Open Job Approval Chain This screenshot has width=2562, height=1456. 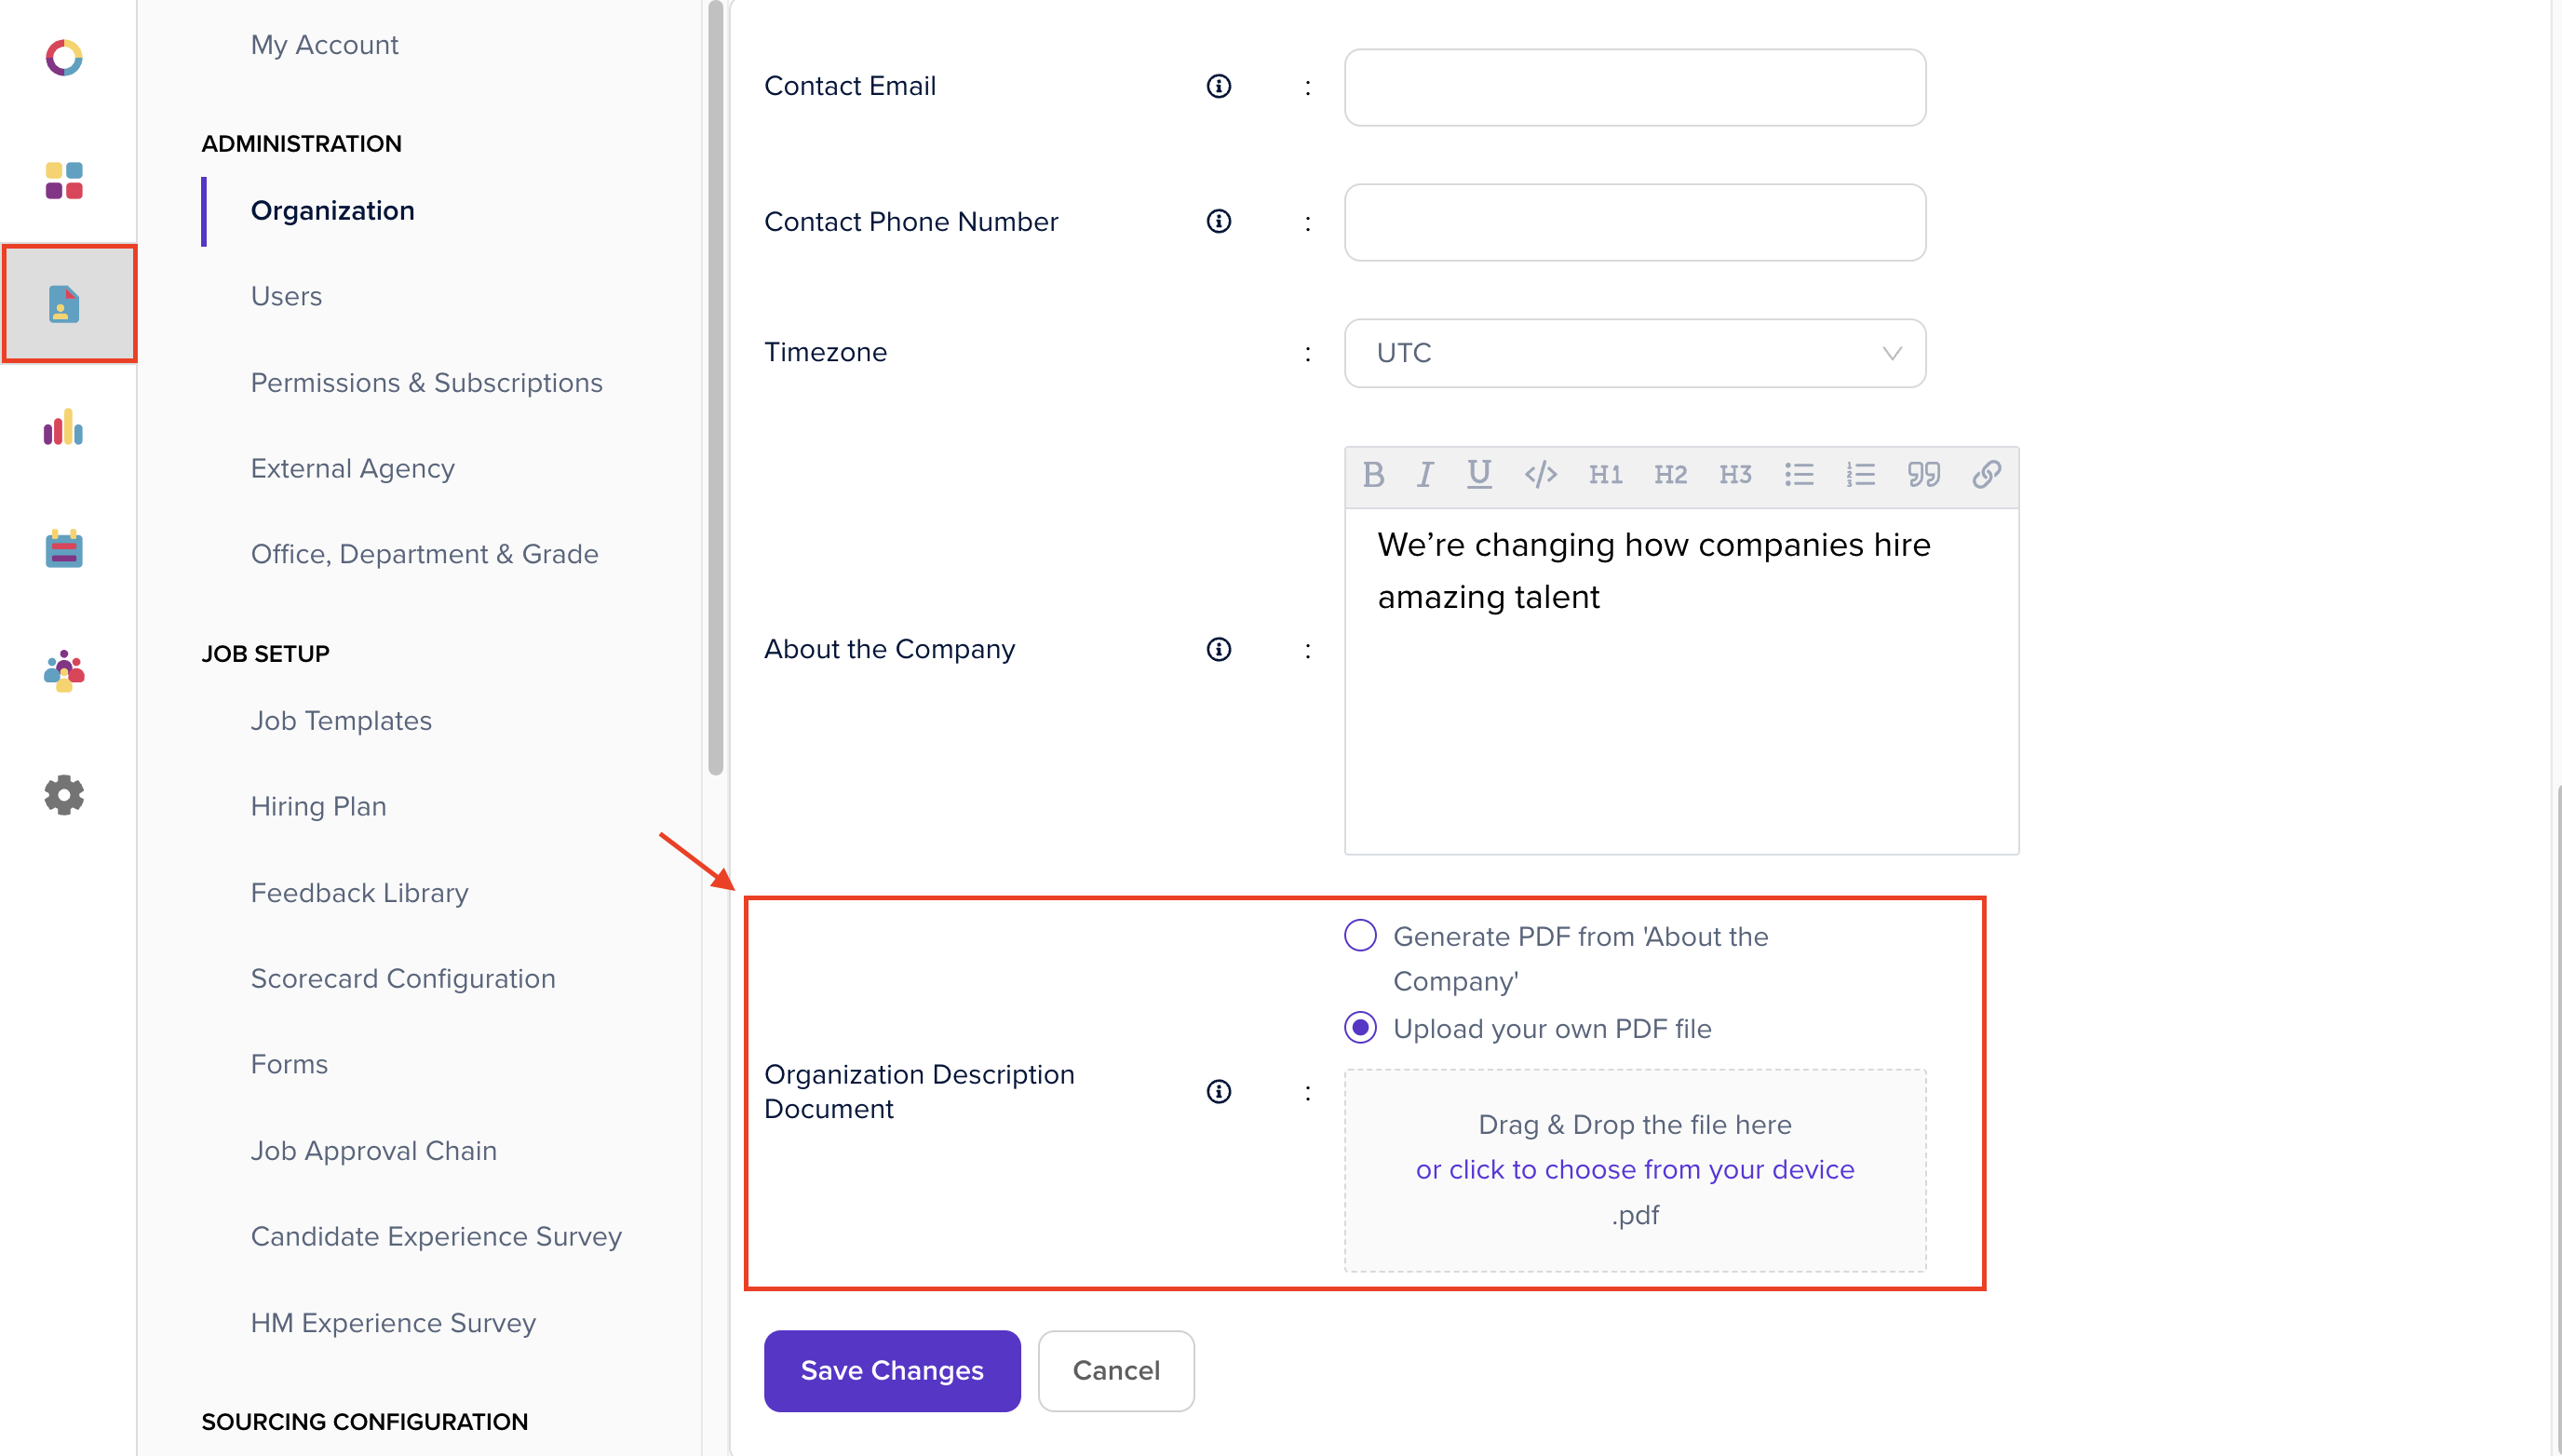tap(373, 1151)
